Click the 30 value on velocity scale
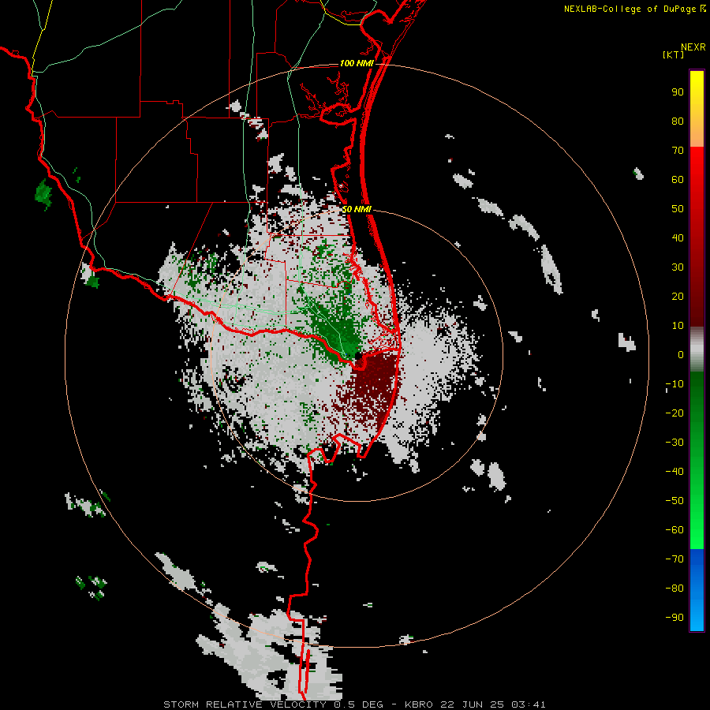710x710 pixels. 678,267
